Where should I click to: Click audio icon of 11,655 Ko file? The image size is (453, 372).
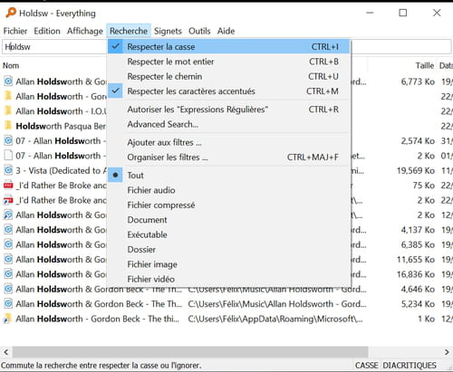(8, 259)
